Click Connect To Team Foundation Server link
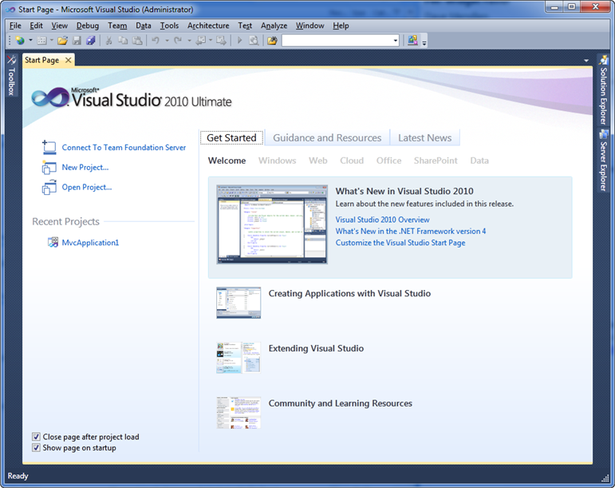The width and height of the screenshot is (615, 488). pyautogui.click(x=124, y=148)
